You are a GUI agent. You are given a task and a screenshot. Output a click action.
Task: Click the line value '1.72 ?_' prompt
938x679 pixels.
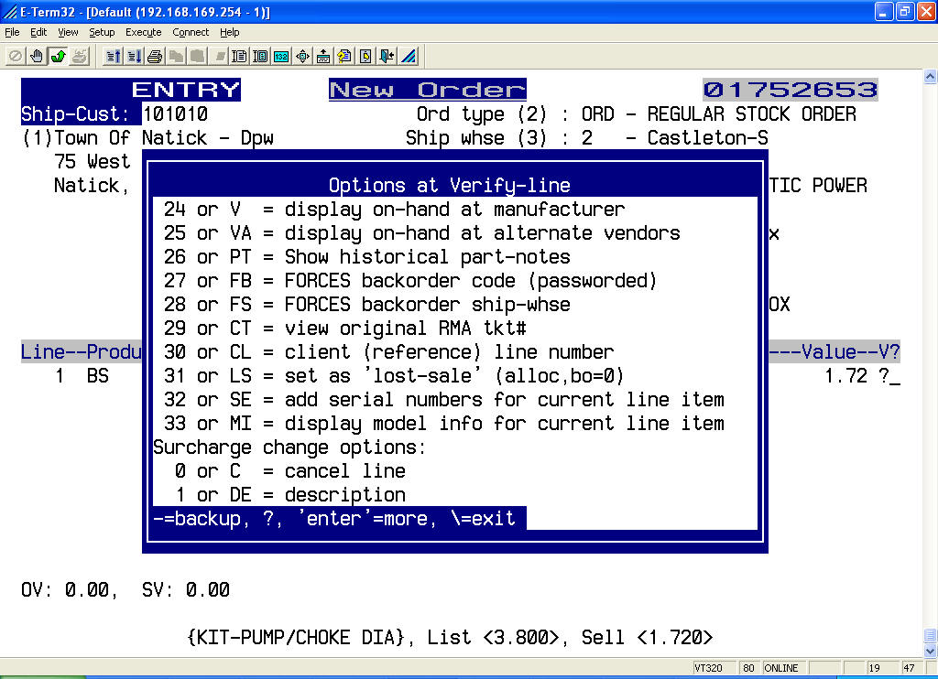pyautogui.click(x=862, y=376)
